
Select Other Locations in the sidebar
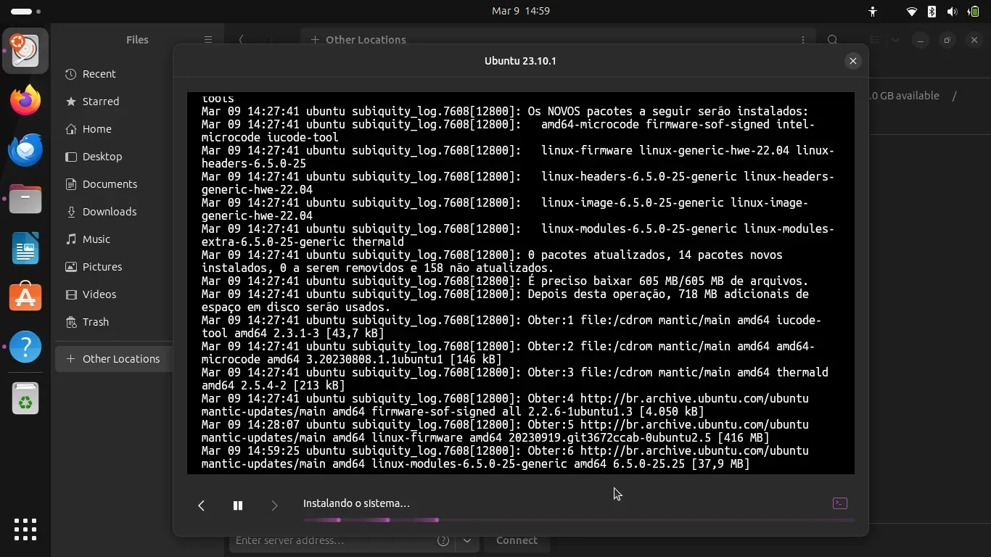[120, 359]
